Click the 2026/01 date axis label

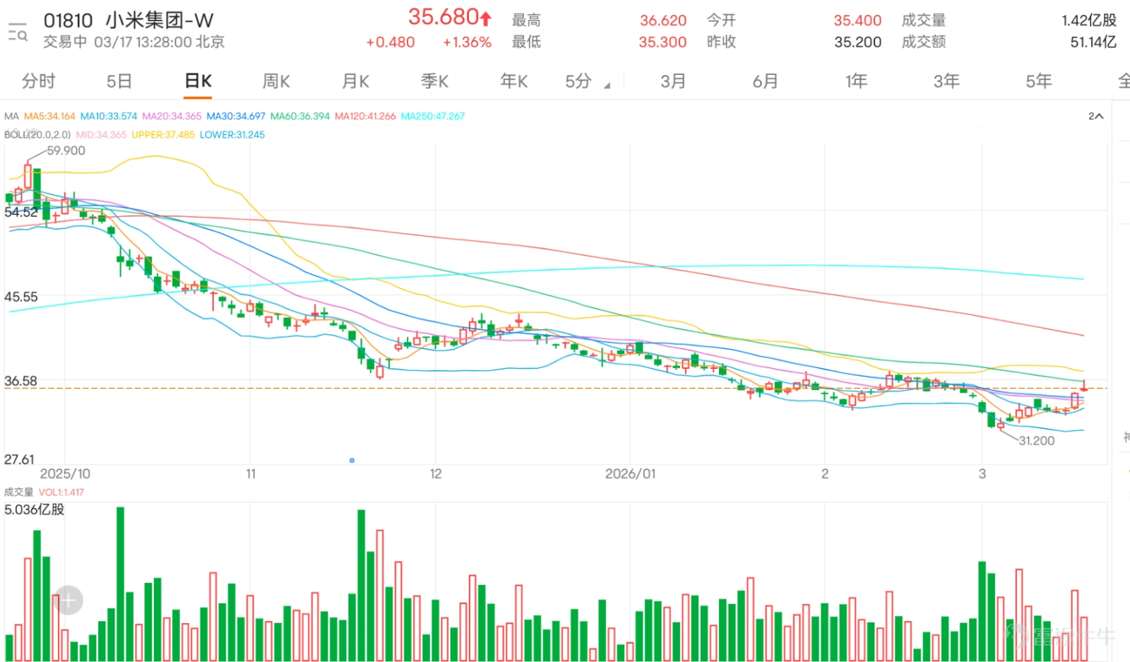coord(630,474)
